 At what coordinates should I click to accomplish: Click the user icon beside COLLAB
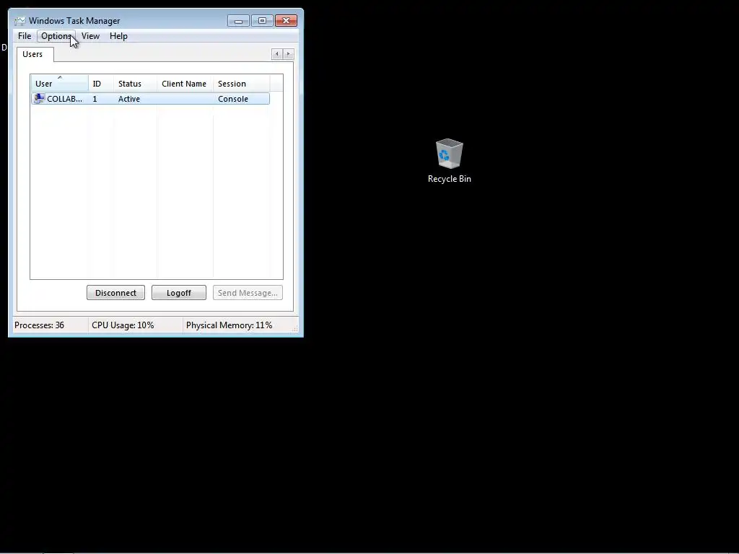[39, 98]
